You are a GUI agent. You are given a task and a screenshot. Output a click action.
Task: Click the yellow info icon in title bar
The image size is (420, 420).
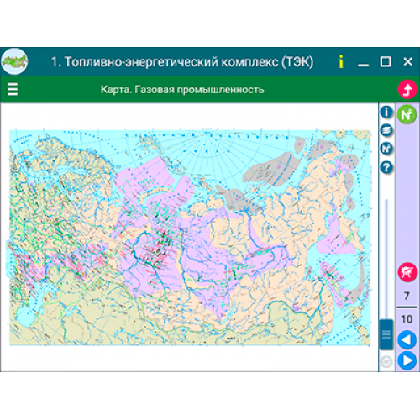(x=341, y=61)
